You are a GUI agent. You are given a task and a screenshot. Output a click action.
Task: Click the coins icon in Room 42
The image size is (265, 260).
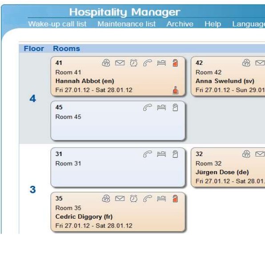[246, 63]
